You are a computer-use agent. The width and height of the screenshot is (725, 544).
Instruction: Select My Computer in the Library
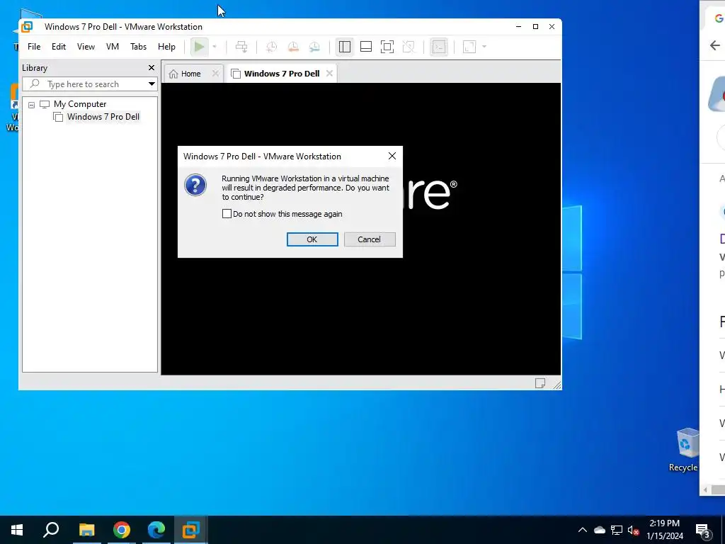(x=80, y=104)
